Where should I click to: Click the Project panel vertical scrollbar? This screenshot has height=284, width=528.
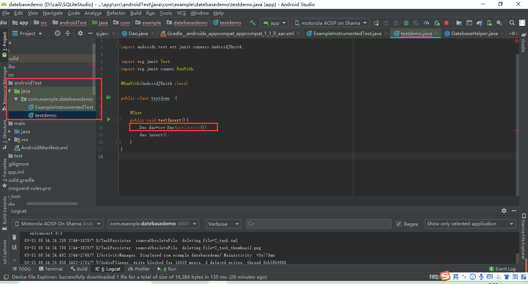tap(94, 69)
